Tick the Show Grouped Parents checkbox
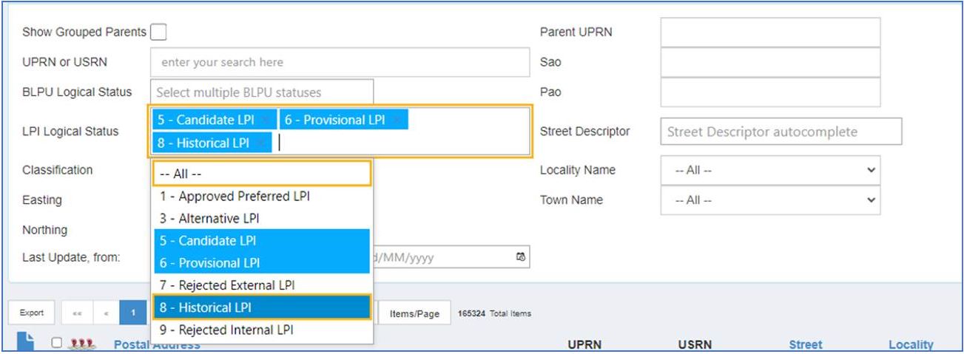 click(x=158, y=33)
